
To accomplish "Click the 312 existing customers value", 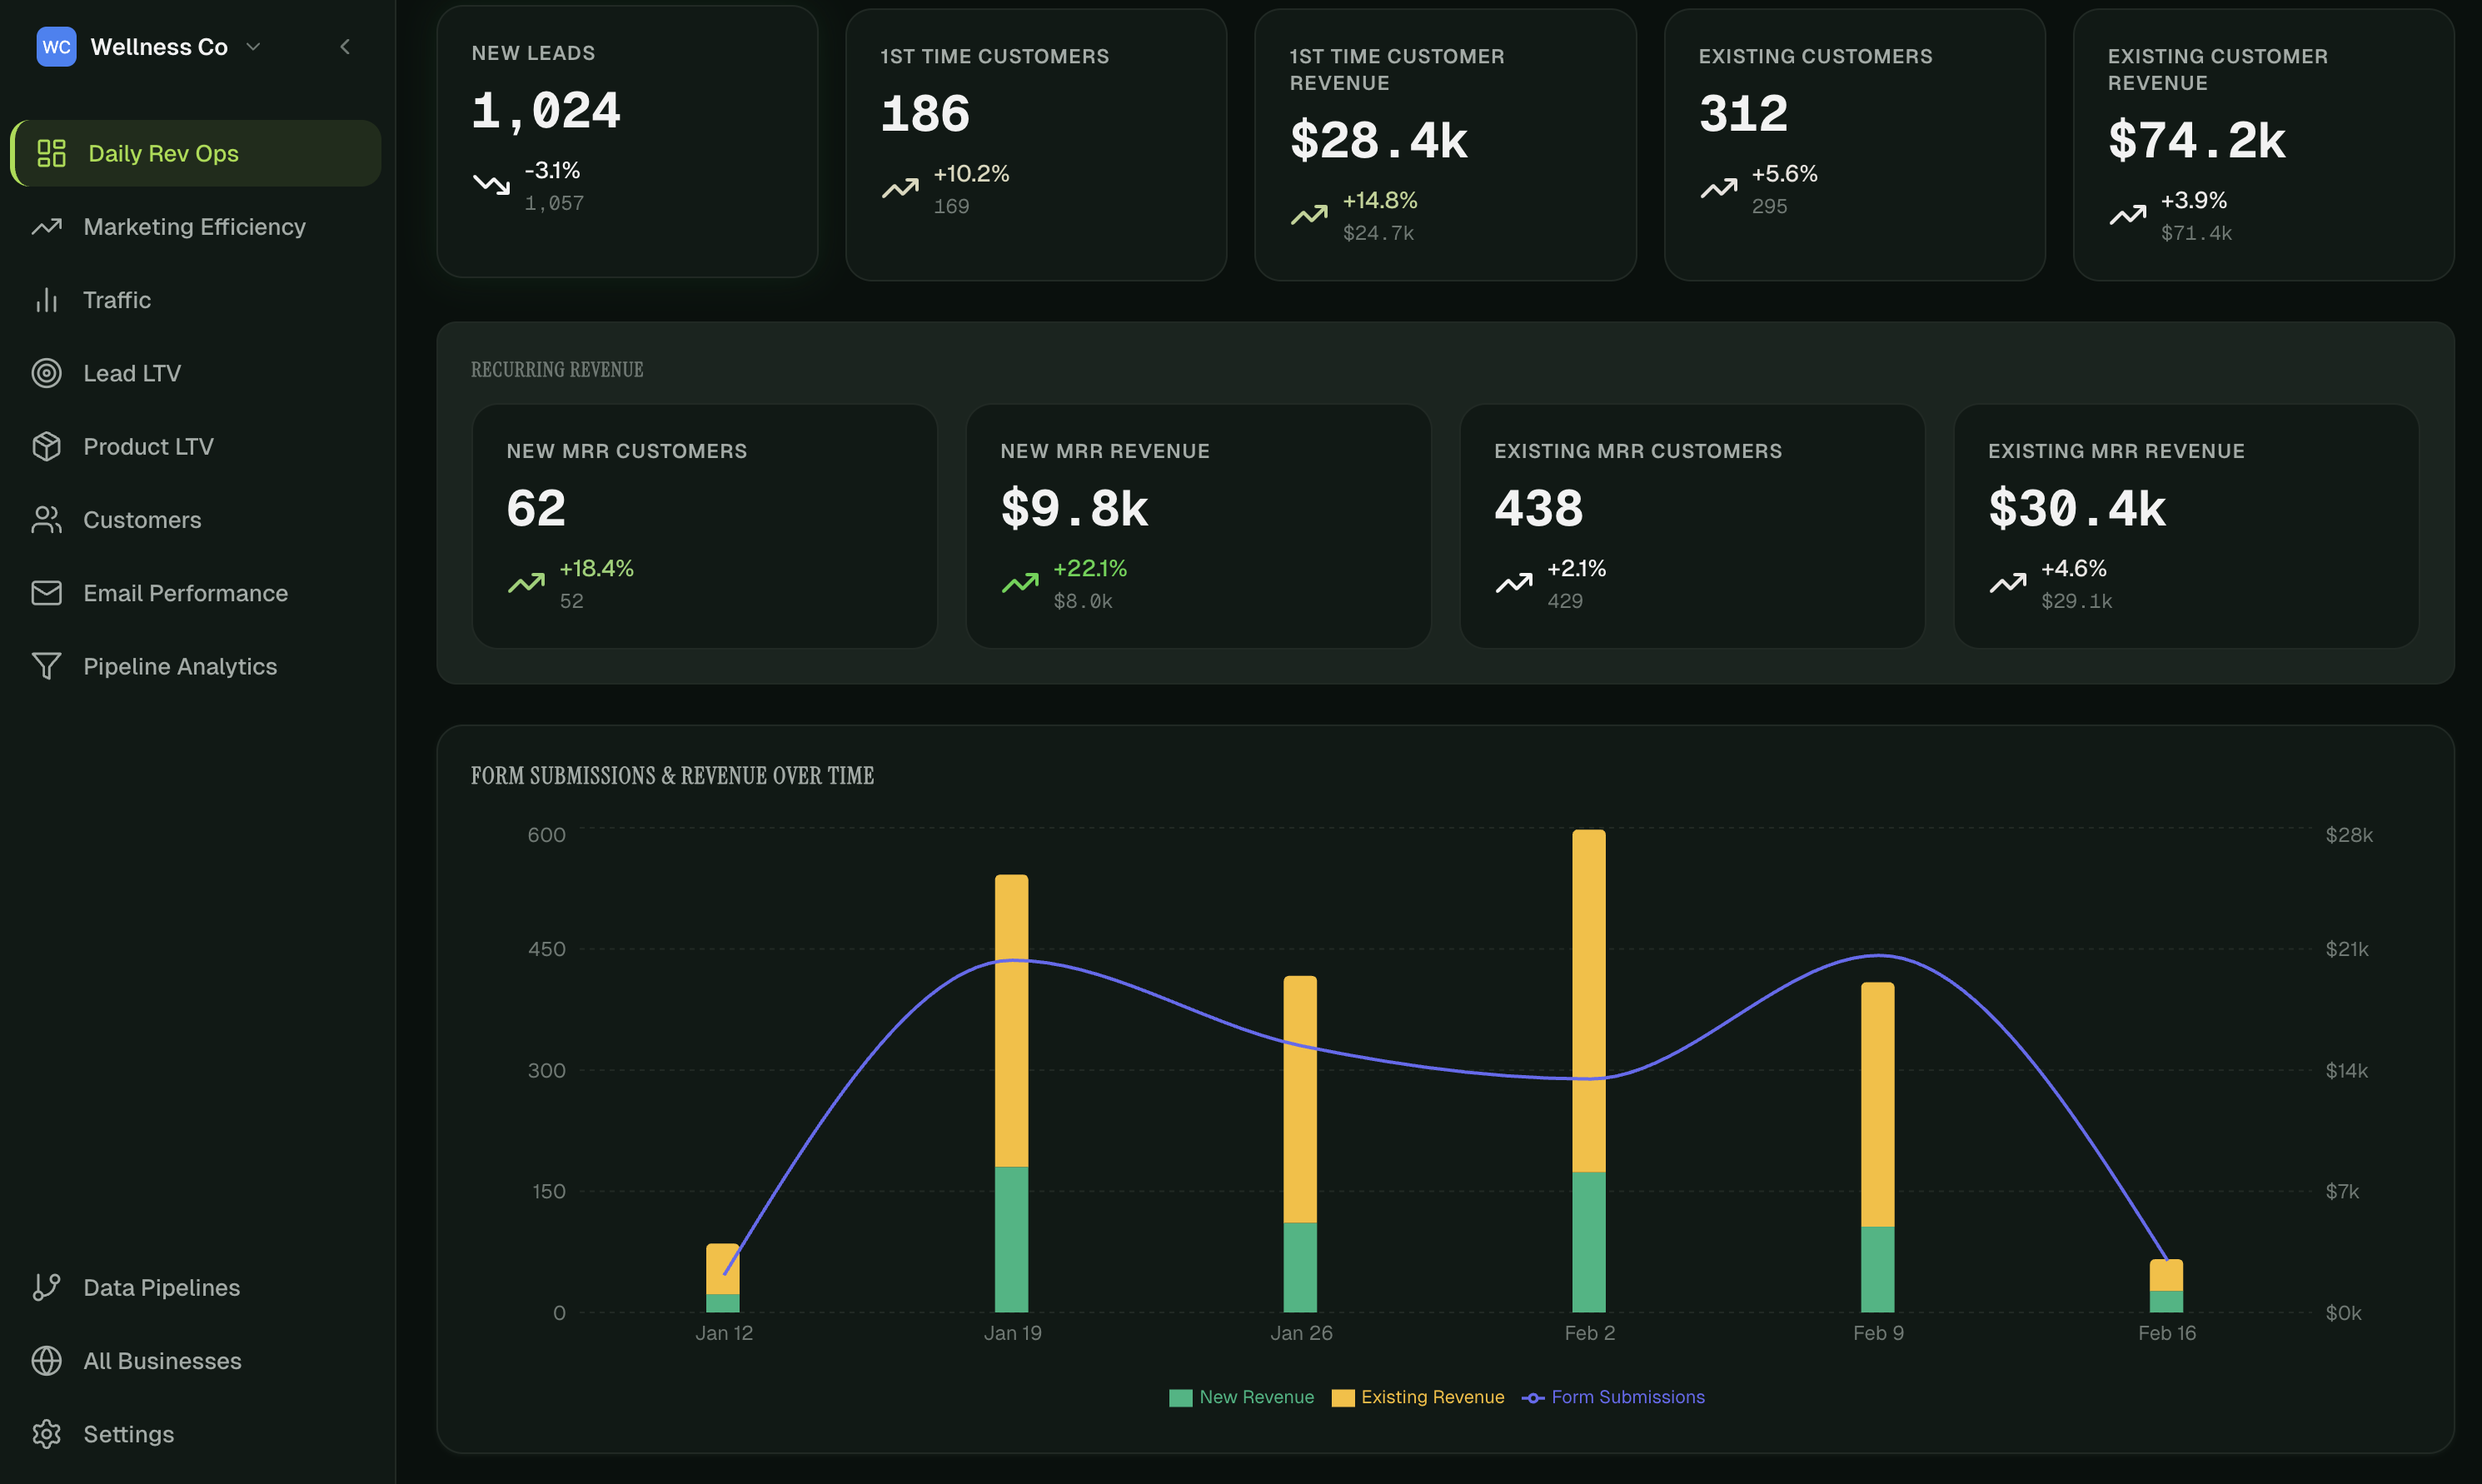I will (1743, 113).
